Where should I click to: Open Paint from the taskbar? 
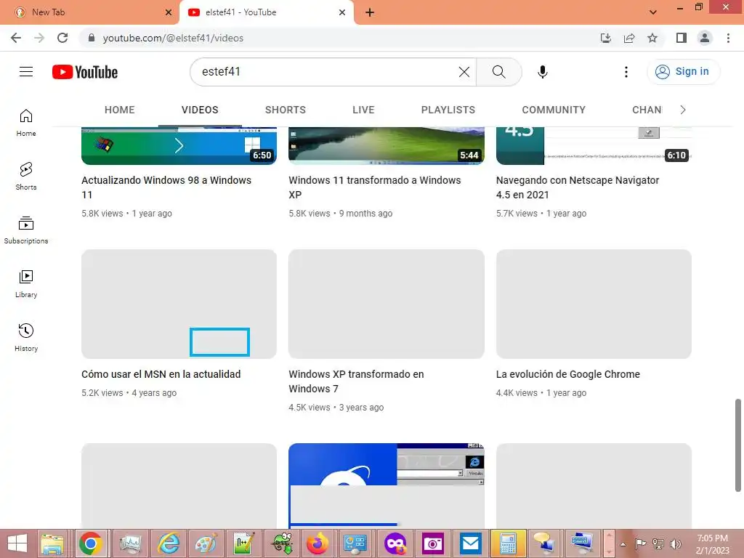tap(206, 543)
